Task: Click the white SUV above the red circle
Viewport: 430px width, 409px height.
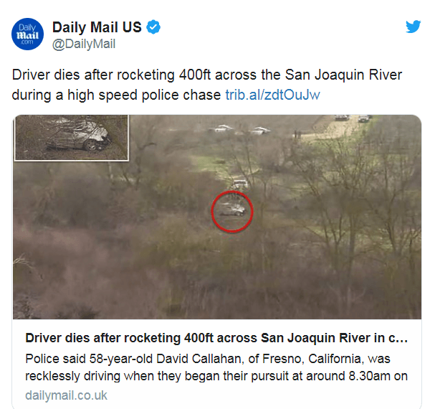Action: pyautogui.click(x=241, y=184)
